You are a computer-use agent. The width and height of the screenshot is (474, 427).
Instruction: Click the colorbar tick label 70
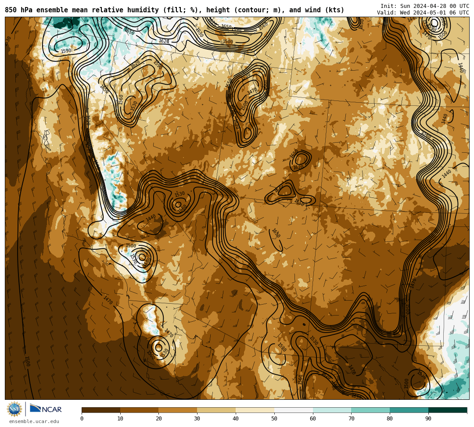(x=351, y=419)
